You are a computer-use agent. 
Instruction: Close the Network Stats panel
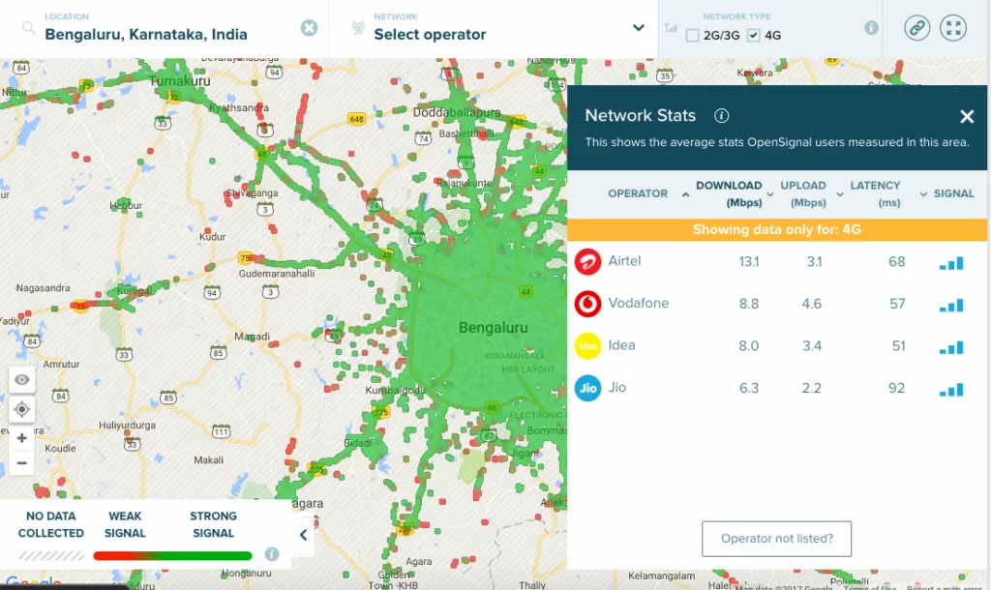967,116
